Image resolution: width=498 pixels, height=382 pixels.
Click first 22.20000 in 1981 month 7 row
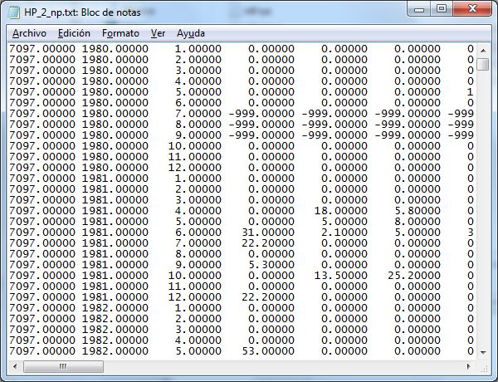coord(268,242)
